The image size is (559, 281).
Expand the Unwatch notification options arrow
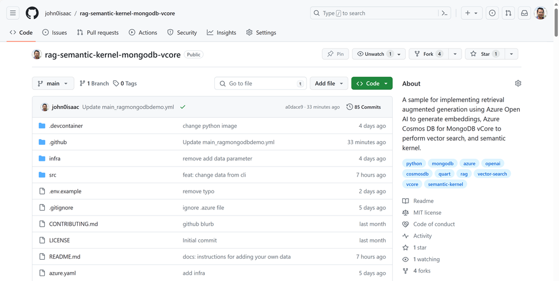pyautogui.click(x=400, y=54)
